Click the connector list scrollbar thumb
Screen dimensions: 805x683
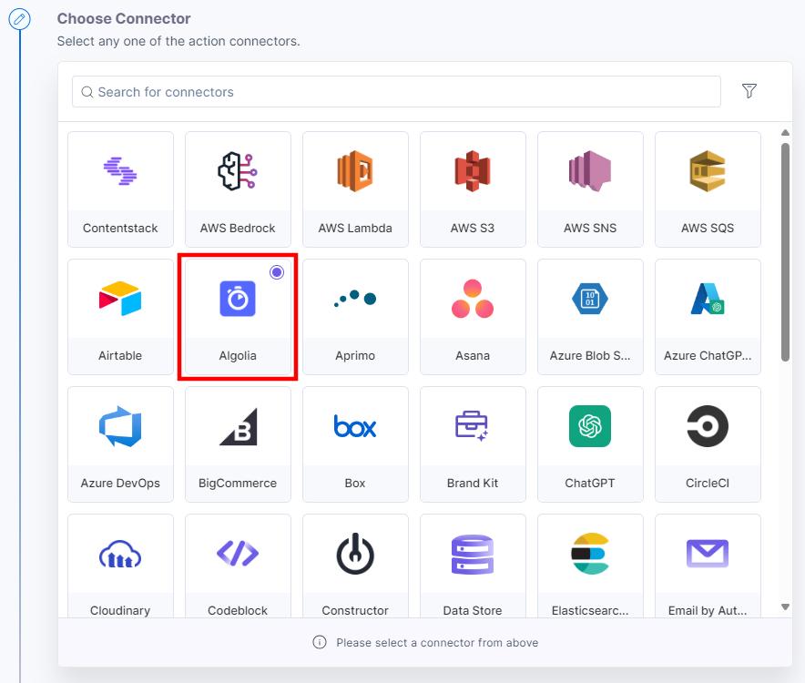[x=785, y=252]
